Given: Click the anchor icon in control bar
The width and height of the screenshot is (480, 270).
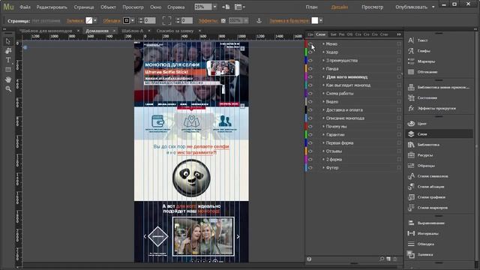Looking at the screenshot, I should [259, 20].
